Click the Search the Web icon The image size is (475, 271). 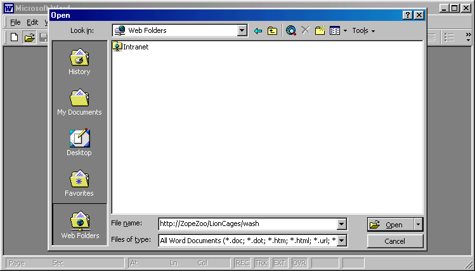(291, 30)
